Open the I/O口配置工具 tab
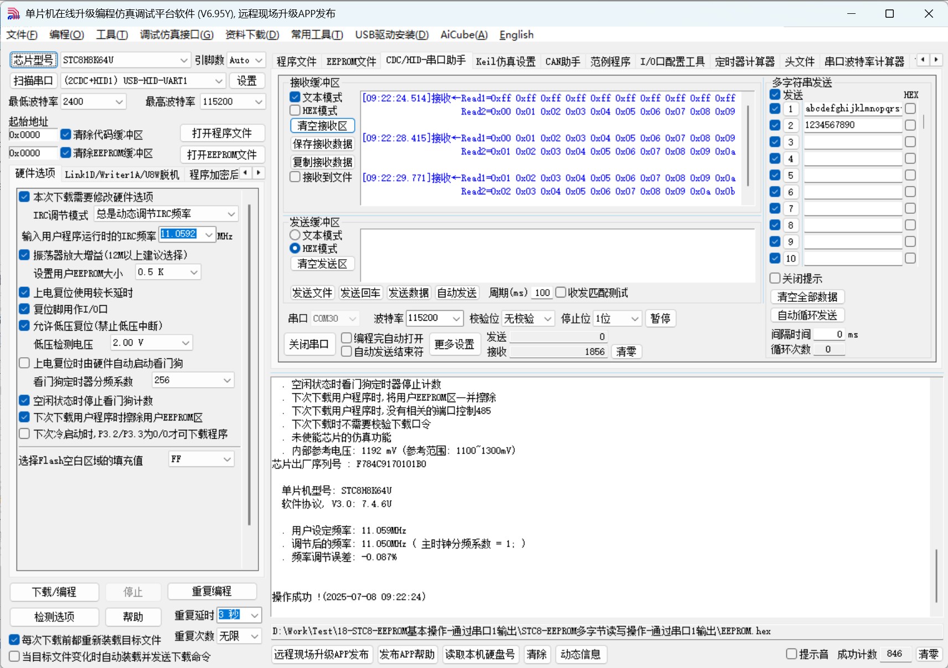Viewport: 948px width, 668px height. (x=672, y=61)
